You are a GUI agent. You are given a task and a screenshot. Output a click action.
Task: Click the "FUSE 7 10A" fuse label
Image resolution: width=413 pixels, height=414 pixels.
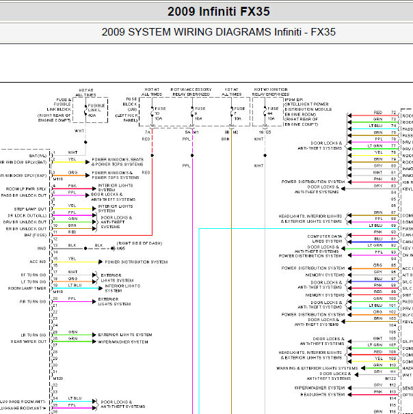pyautogui.click(x=239, y=113)
